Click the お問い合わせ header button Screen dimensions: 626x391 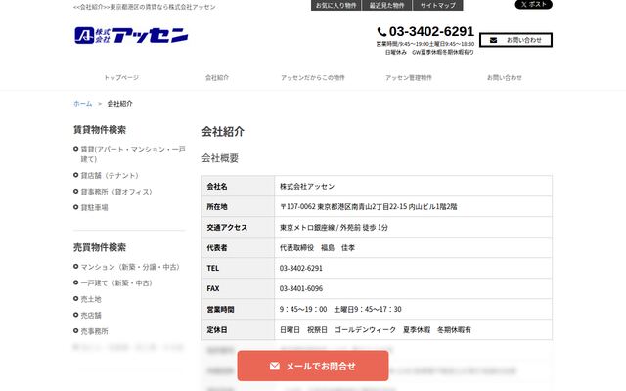515,40
